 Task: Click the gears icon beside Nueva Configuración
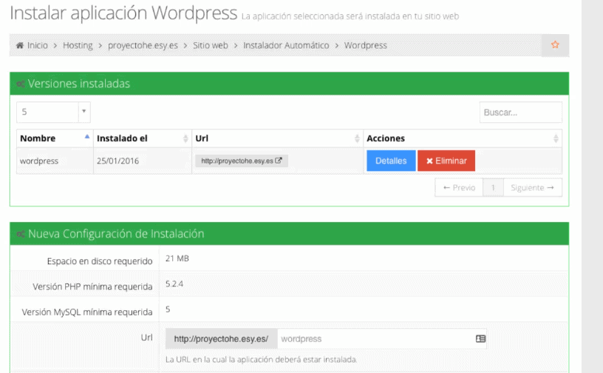pos(21,234)
